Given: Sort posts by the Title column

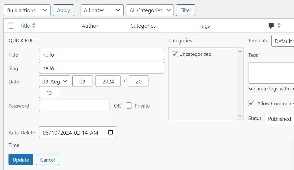Looking at the screenshot, I should point(25,26).
